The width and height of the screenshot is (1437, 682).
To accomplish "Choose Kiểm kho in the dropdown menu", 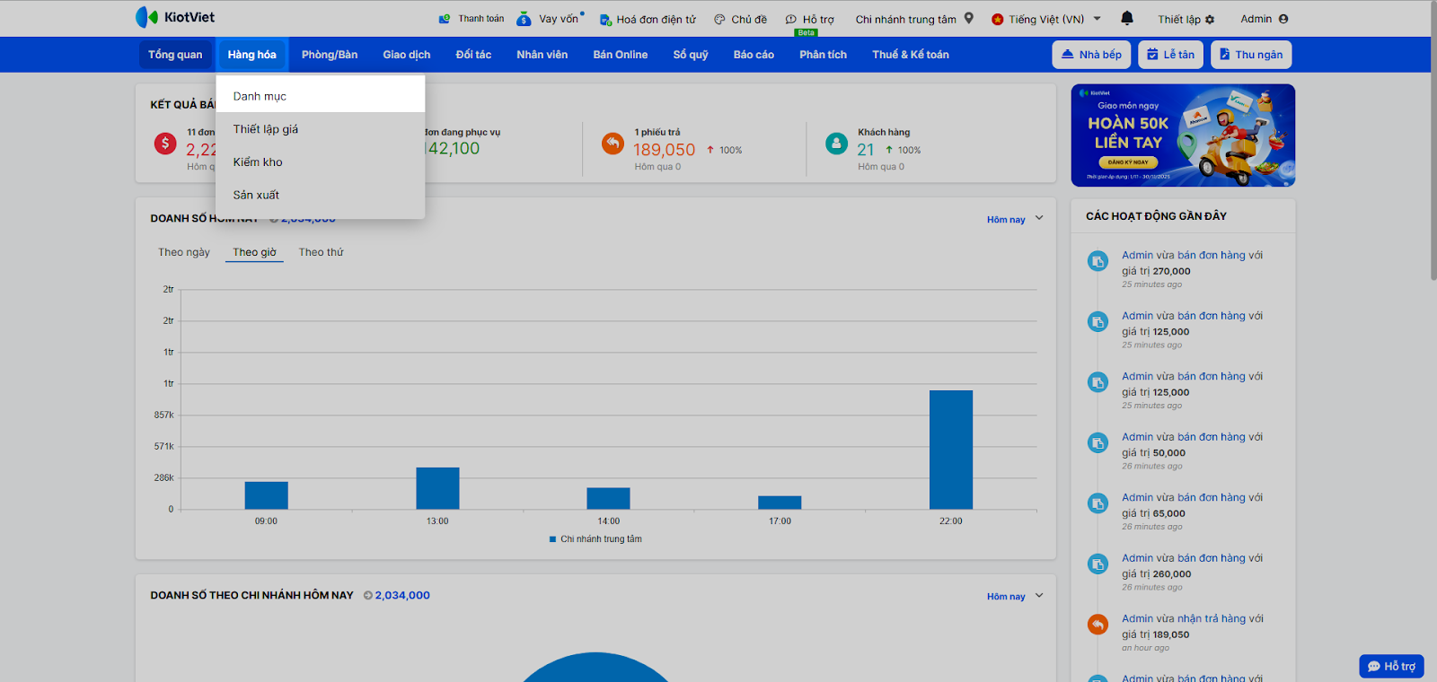I will pyautogui.click(x=258, y=162).
